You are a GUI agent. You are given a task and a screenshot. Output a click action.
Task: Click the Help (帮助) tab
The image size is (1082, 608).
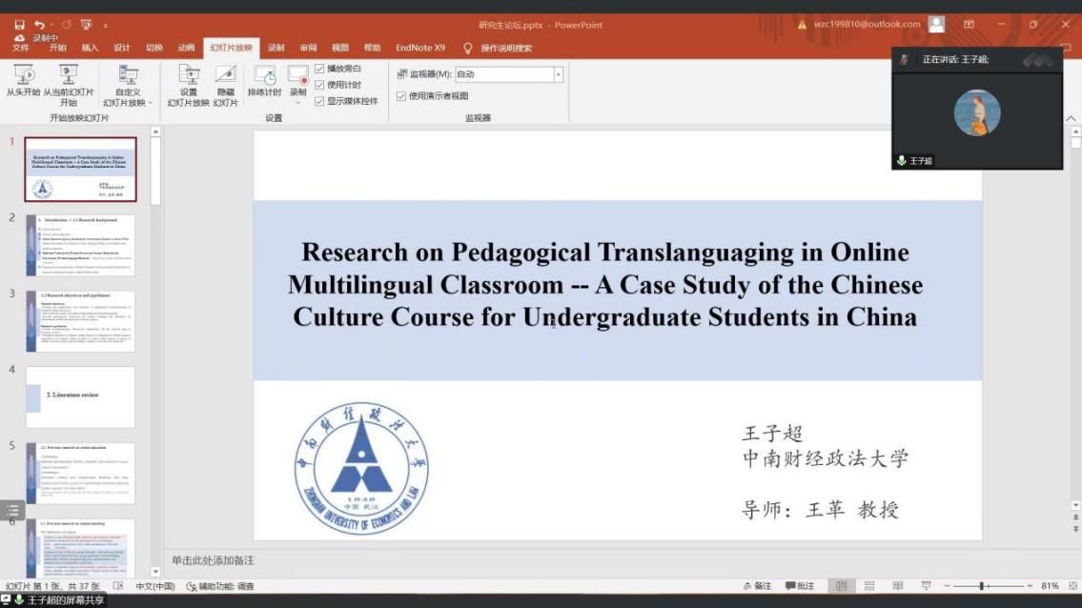(x=372, y=48)
